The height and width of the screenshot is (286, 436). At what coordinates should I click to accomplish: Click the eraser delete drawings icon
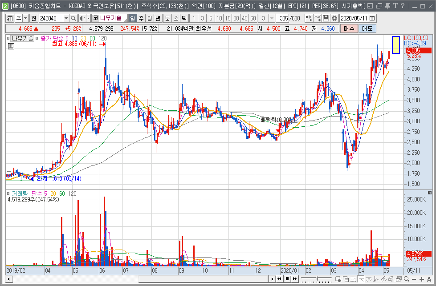(x=391, y=279)
